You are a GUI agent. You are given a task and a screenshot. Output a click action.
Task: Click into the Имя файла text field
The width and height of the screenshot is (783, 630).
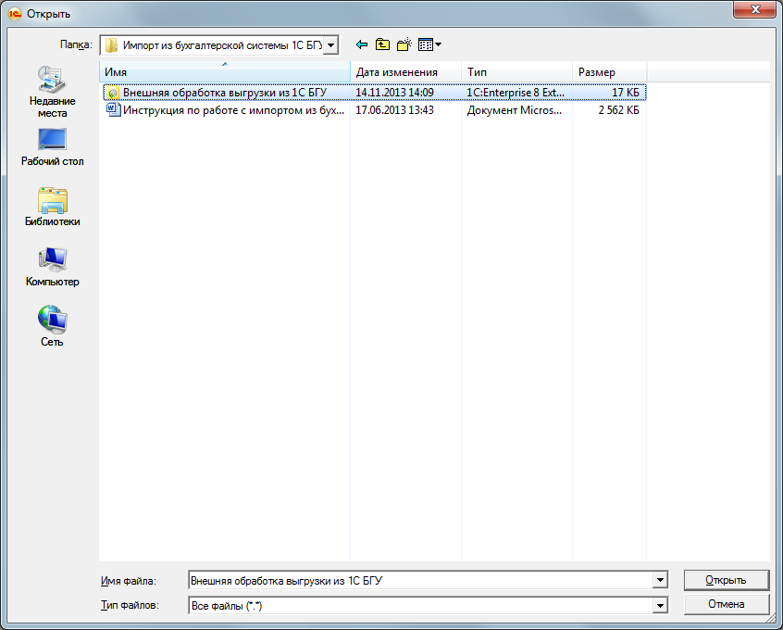click(x=418, y=580)
